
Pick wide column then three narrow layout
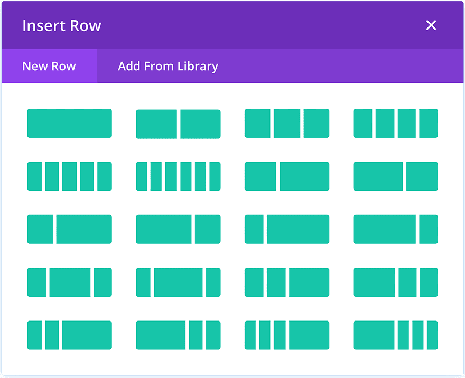tap(395, 335)
